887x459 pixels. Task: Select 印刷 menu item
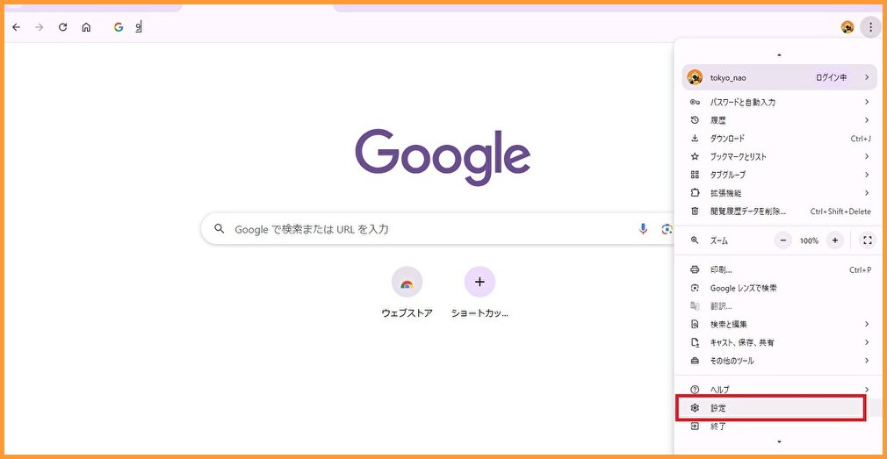click(x=779, y=269)
